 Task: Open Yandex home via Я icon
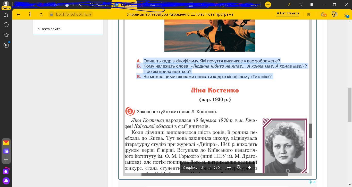tap(30, 14)
